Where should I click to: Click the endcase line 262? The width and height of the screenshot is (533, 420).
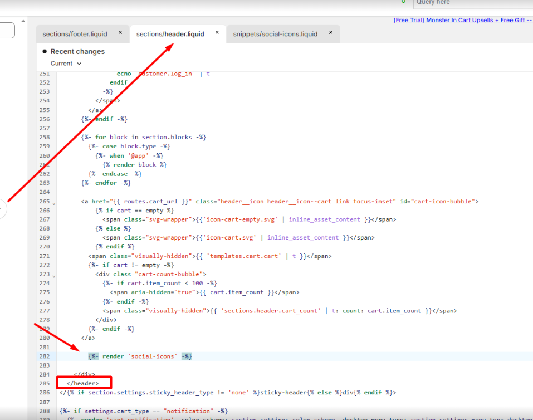click(115, 174)
